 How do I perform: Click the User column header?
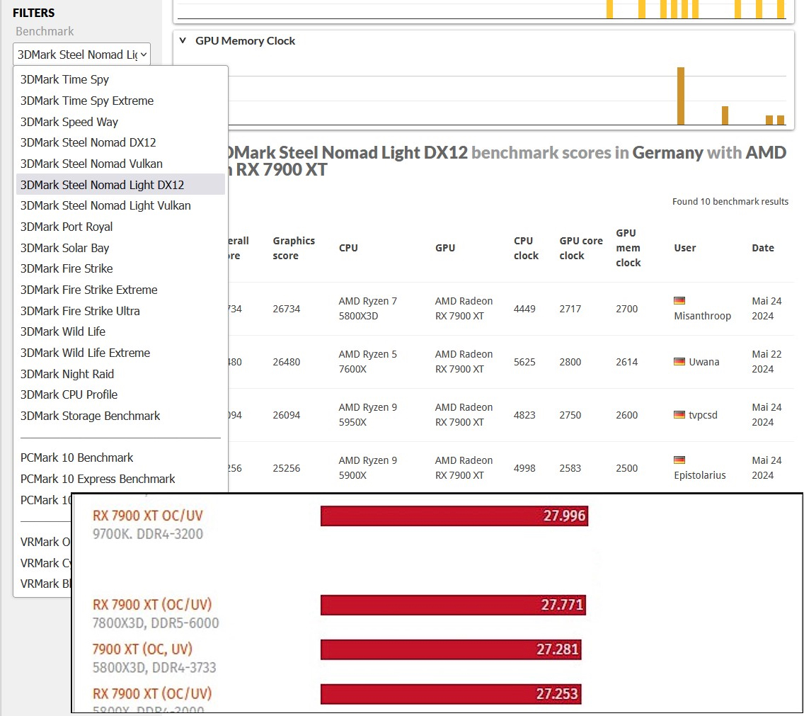[684, 248]
